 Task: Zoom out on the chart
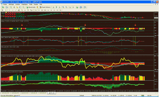click(66, 7)
